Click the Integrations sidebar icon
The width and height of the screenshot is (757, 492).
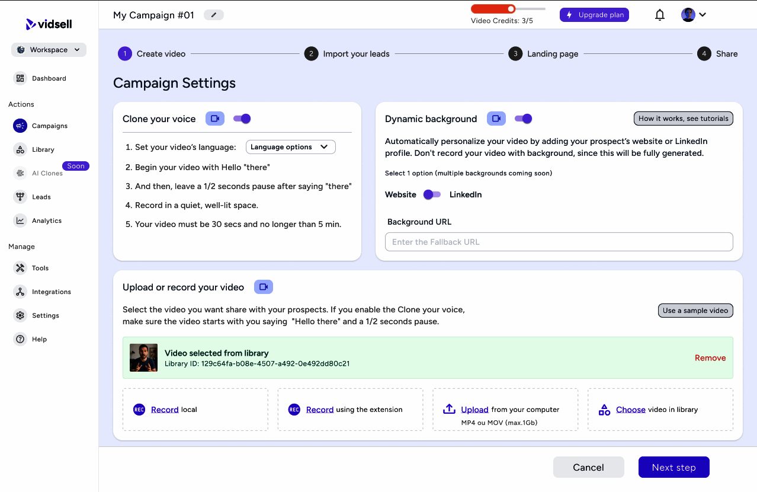pos(20,292)
